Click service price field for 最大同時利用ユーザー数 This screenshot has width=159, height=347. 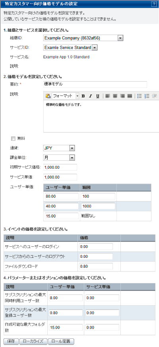(x=103, y=298)
